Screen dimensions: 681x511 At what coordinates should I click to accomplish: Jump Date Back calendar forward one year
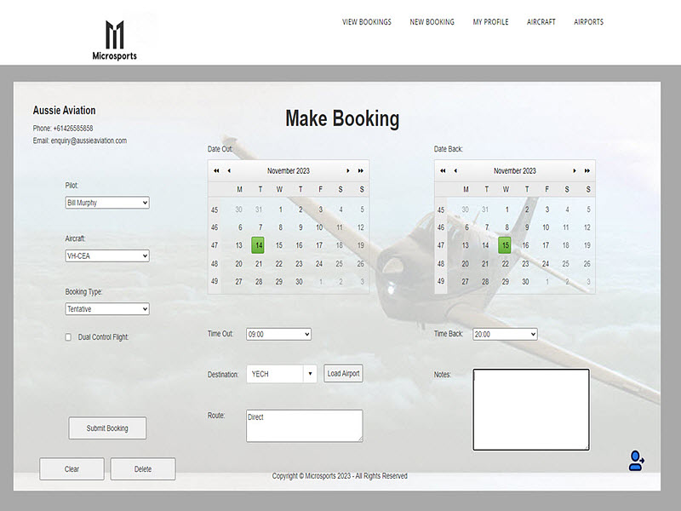coord(587,170)
